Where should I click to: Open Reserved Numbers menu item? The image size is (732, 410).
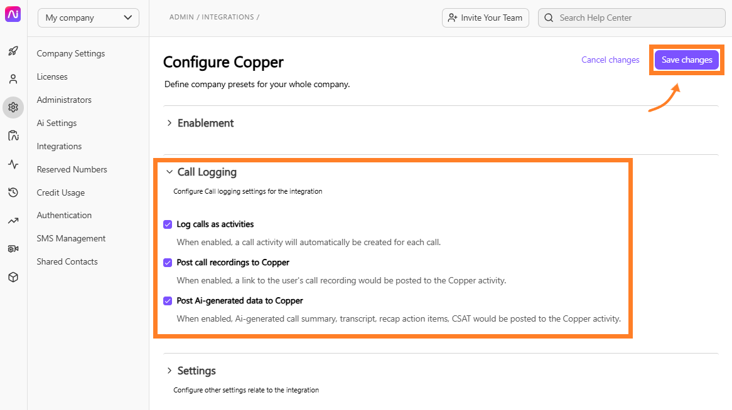click(x=72, y=169)
